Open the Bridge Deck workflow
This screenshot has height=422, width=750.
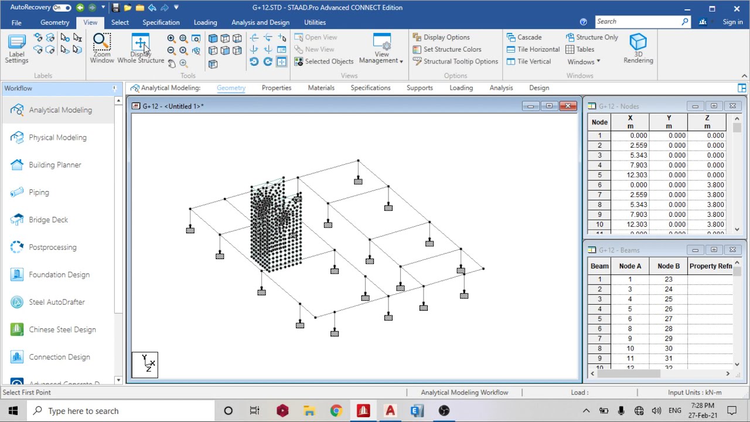pos(59,220)
